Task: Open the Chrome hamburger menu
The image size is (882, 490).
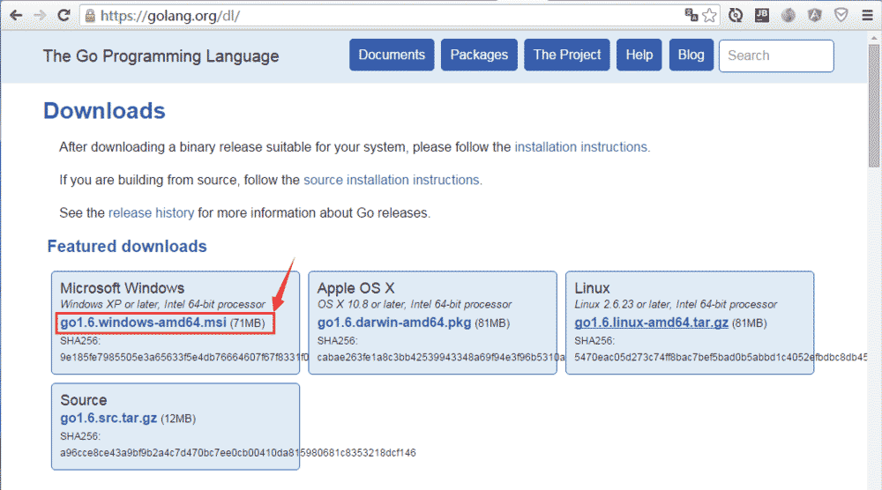Action: click(x=867, y=15)
